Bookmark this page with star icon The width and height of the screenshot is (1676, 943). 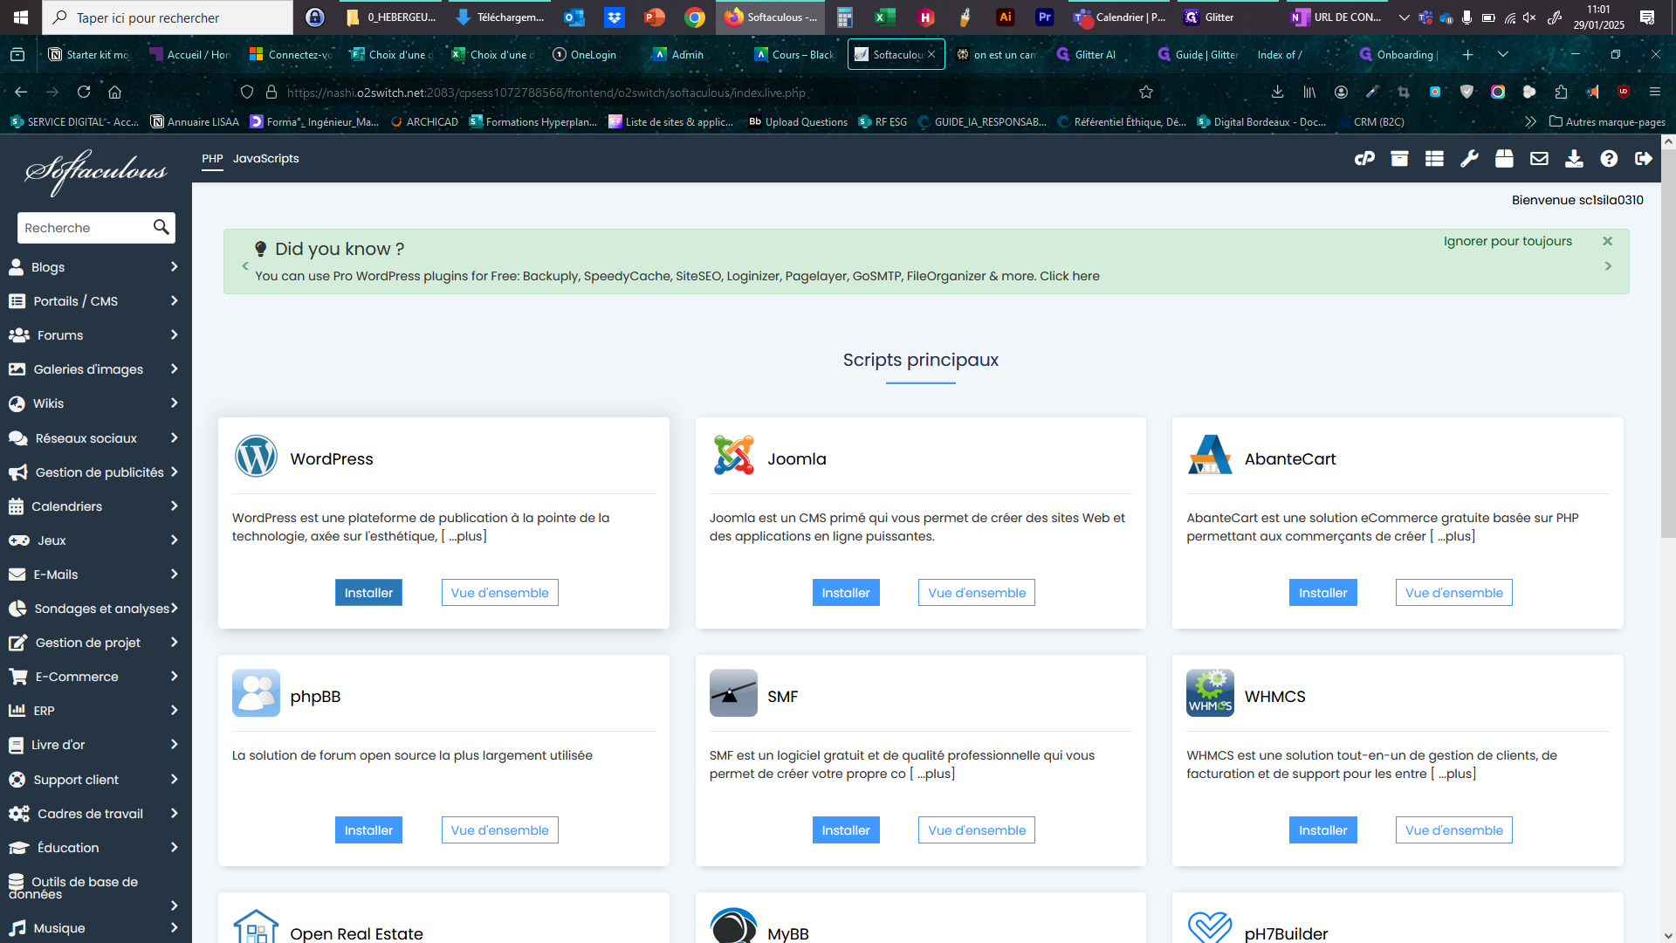point(1146,92)
